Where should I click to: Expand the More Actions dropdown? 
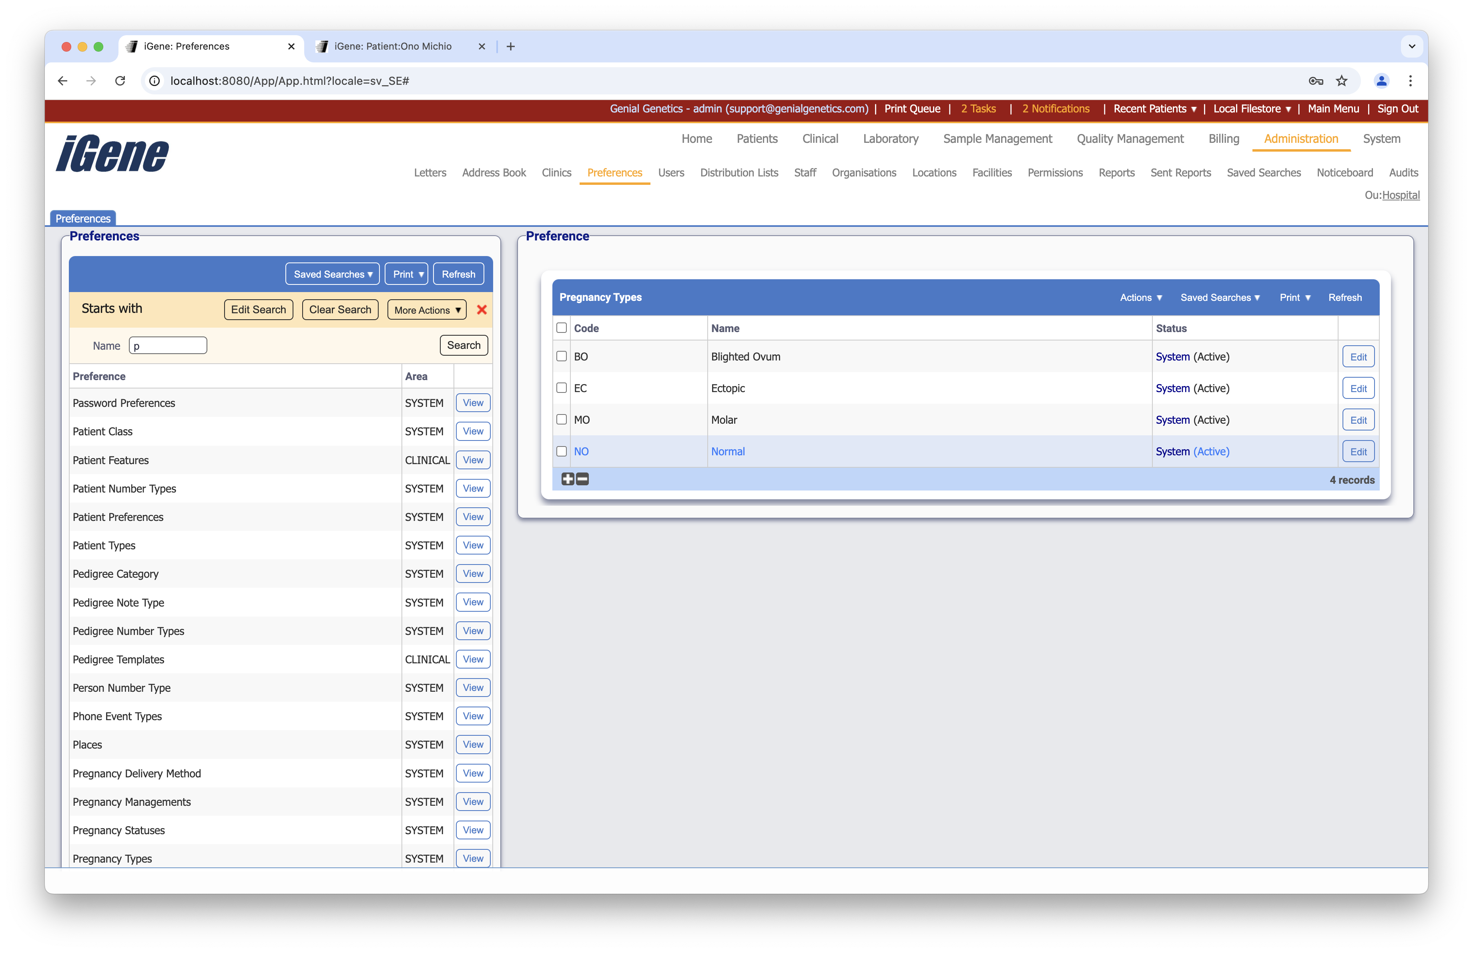pyautogui.click(x=427, y=310)
